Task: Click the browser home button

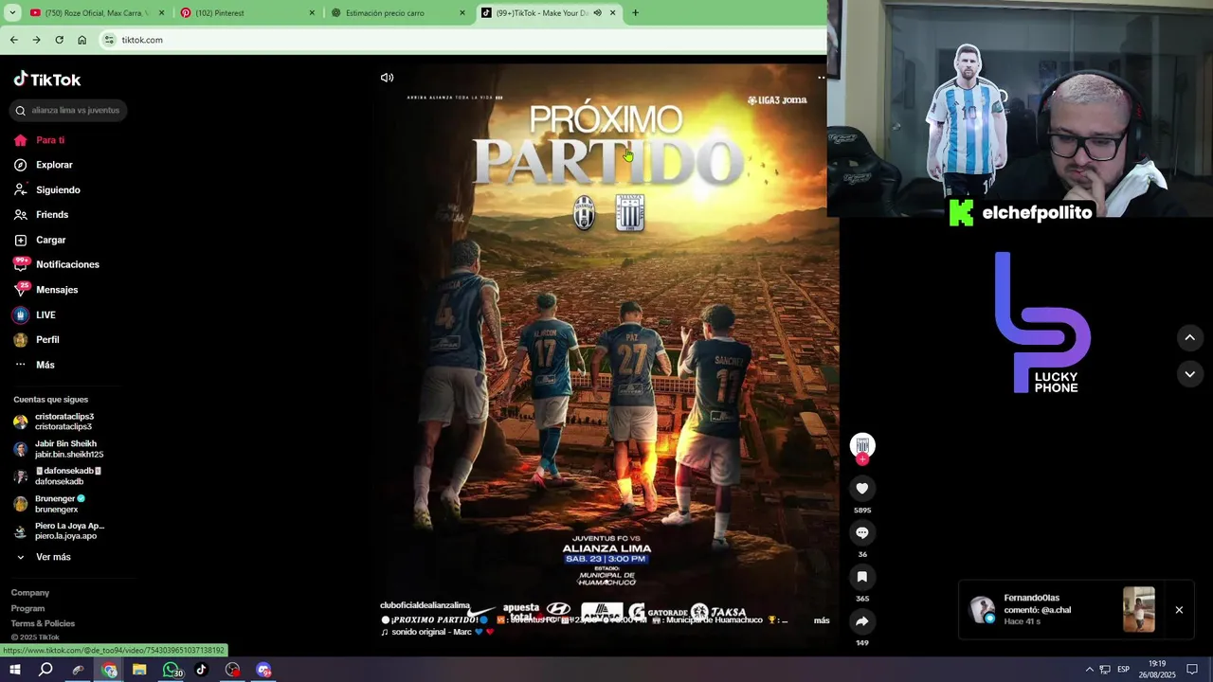Action: 82,40
